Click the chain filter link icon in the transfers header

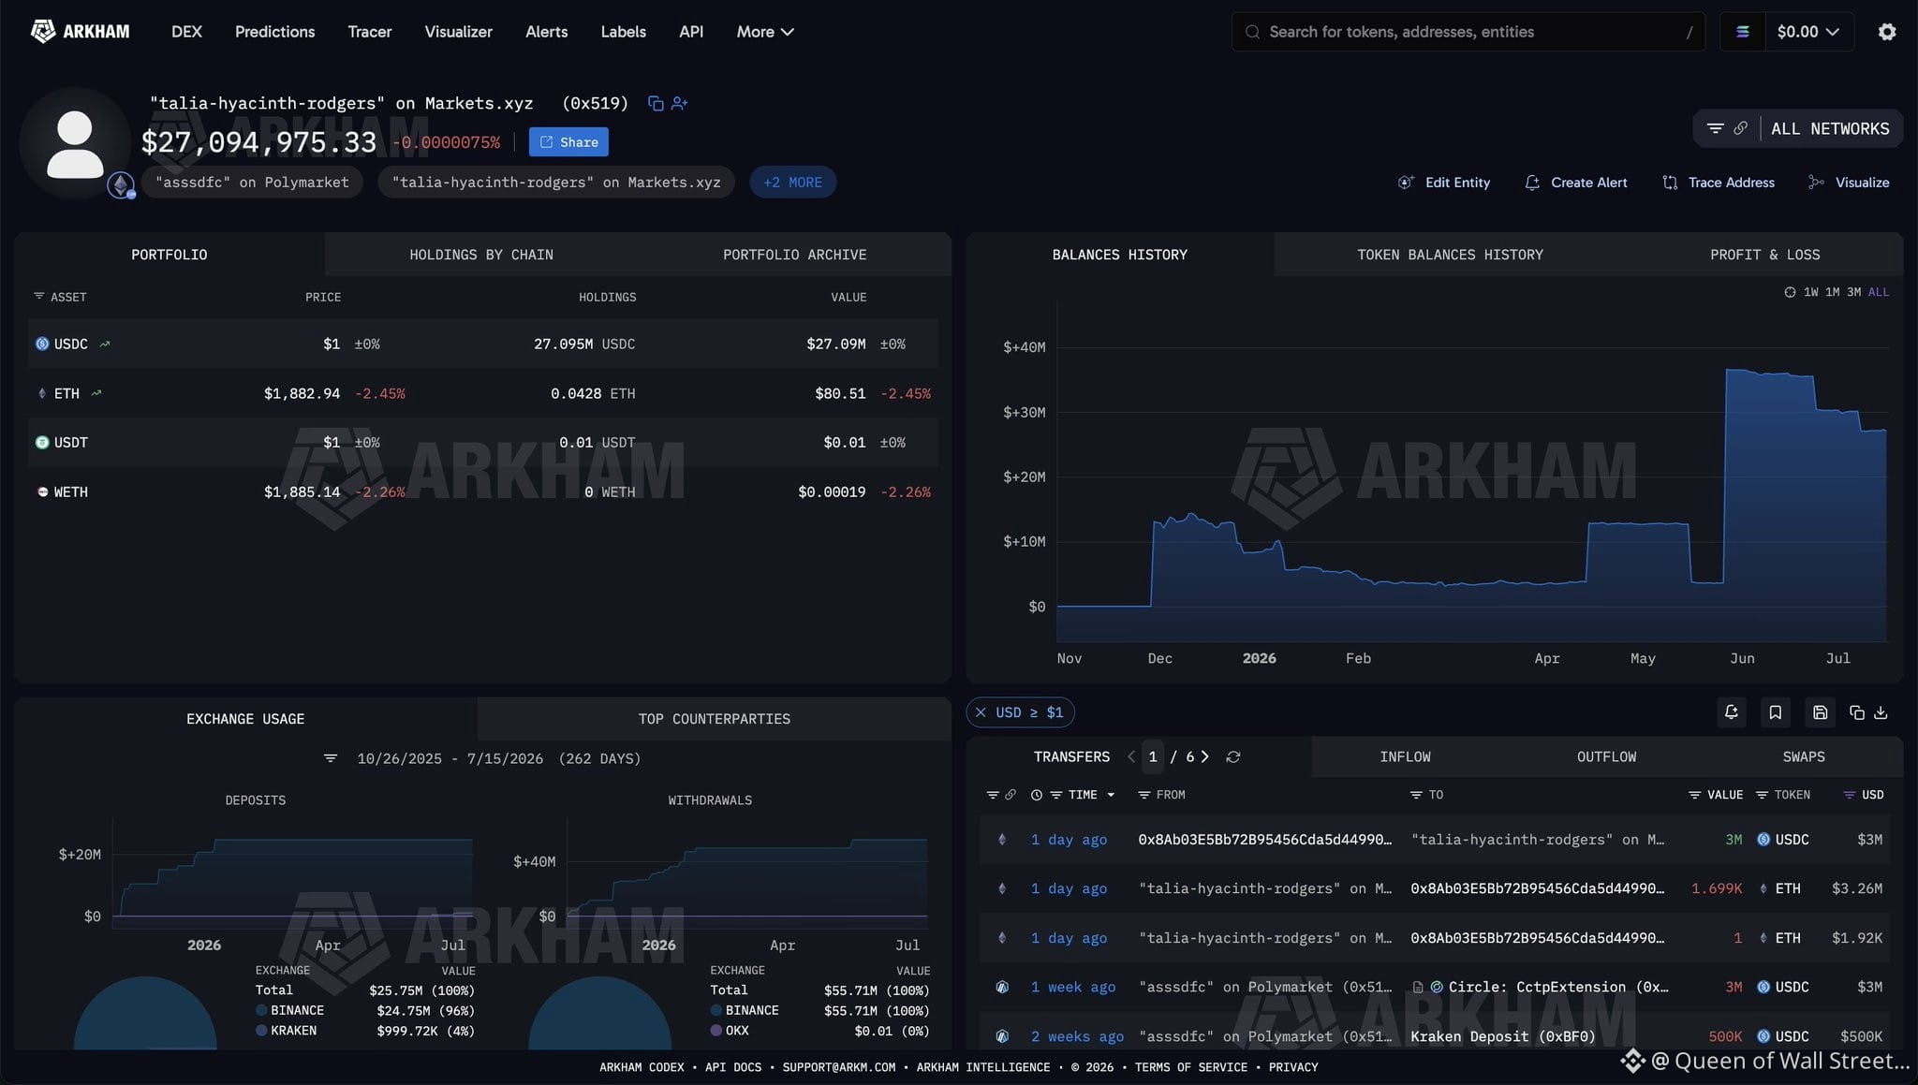click(x=1010, y=795)
